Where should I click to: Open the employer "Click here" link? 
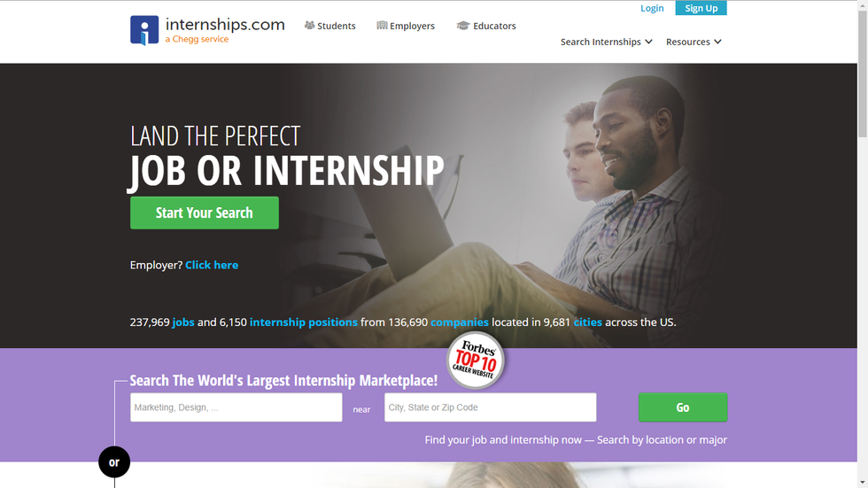tap(212, 265)
